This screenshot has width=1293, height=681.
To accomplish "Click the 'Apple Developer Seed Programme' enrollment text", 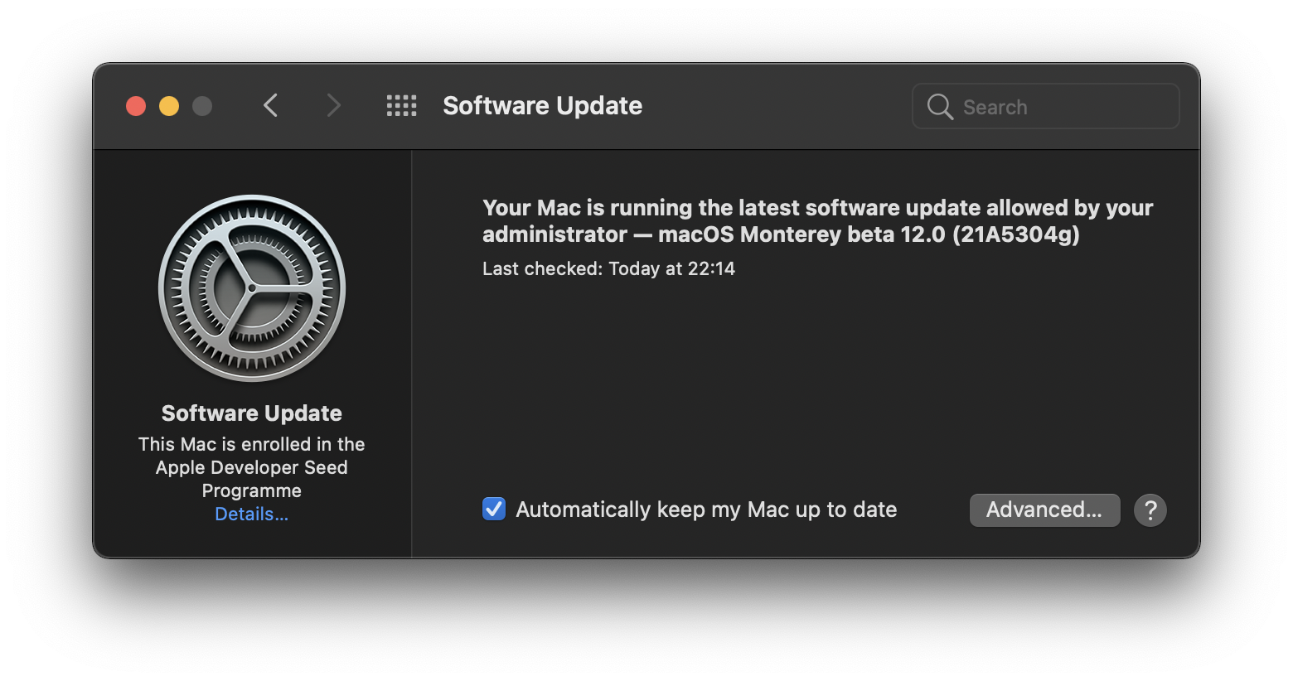I will coord(252,479).
